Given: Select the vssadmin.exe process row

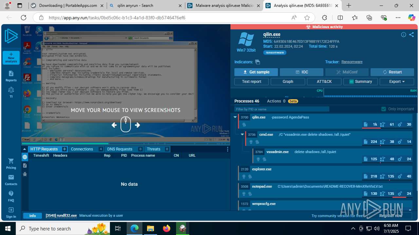Looking at the screenshot, I should click(x=333, y=155).
